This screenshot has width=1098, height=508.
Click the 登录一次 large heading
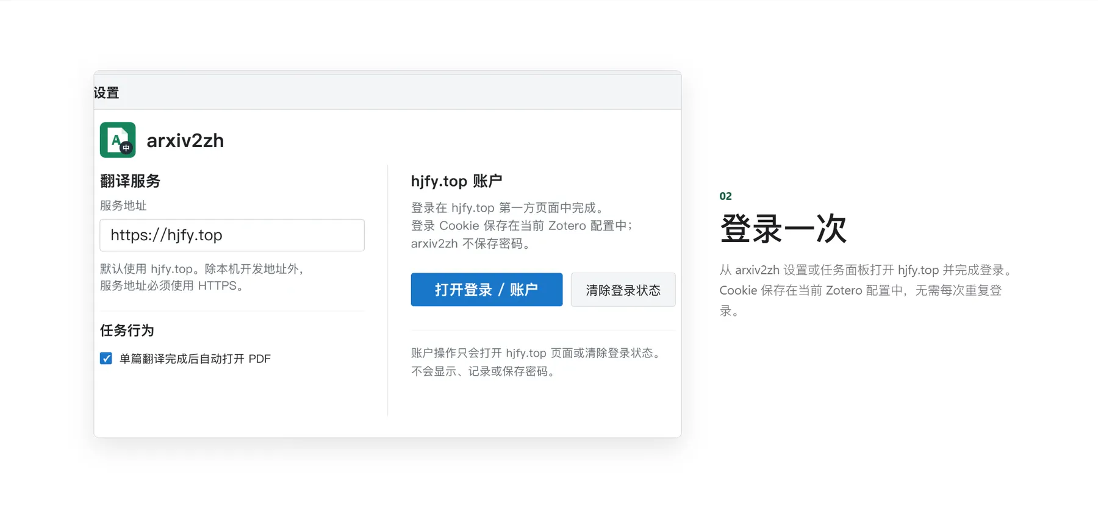pyautogui.click(x=783, y=229)
